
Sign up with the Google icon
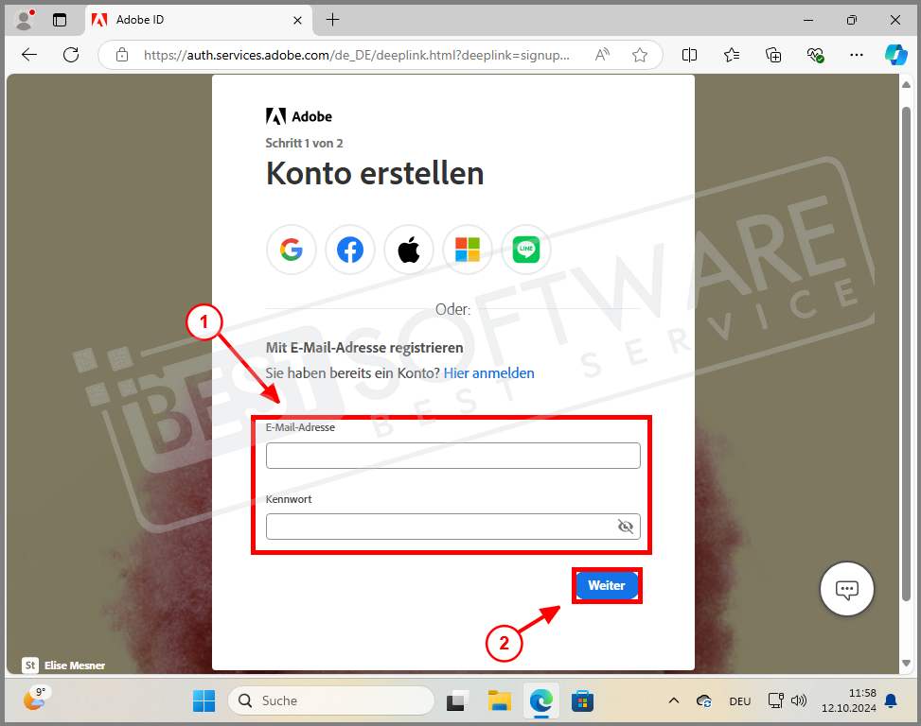point(292,250)
